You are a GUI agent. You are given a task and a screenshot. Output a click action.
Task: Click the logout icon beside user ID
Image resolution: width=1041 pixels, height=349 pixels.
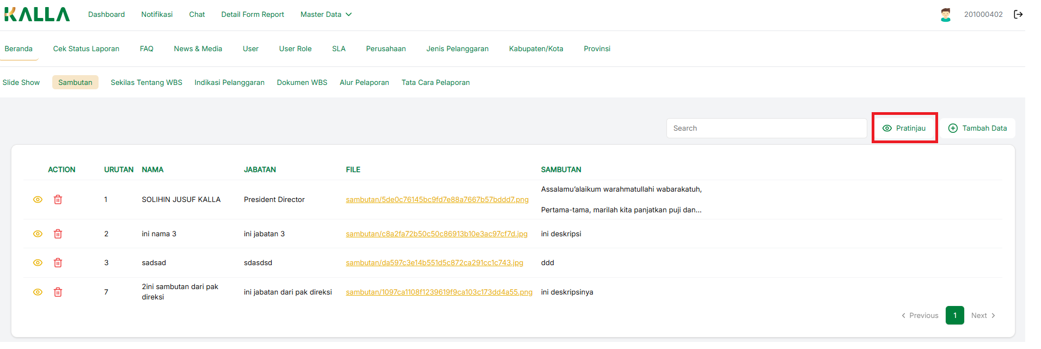click(1018, 15)
